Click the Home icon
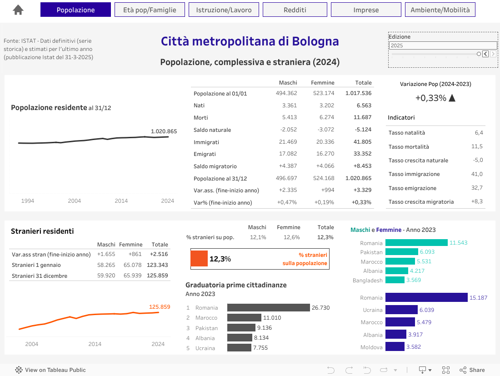 [18, 10]
